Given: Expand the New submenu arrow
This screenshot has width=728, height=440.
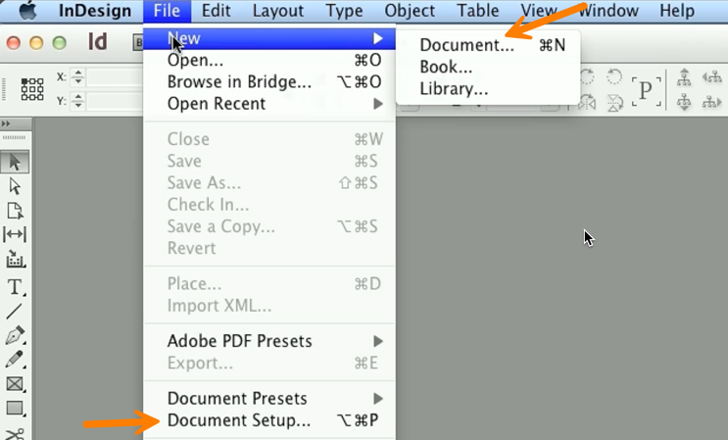Looking at the screenshot, I should coord(378,38).
